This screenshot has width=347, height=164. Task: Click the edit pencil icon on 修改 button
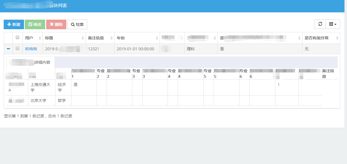coord(30,24)
